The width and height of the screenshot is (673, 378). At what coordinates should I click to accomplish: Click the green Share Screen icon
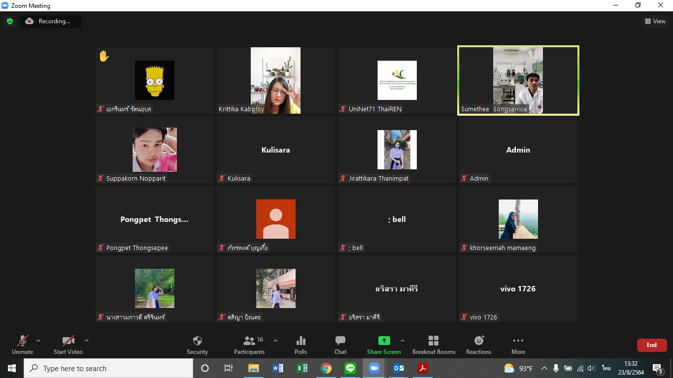pyautogui.click(x=384, y=341)
